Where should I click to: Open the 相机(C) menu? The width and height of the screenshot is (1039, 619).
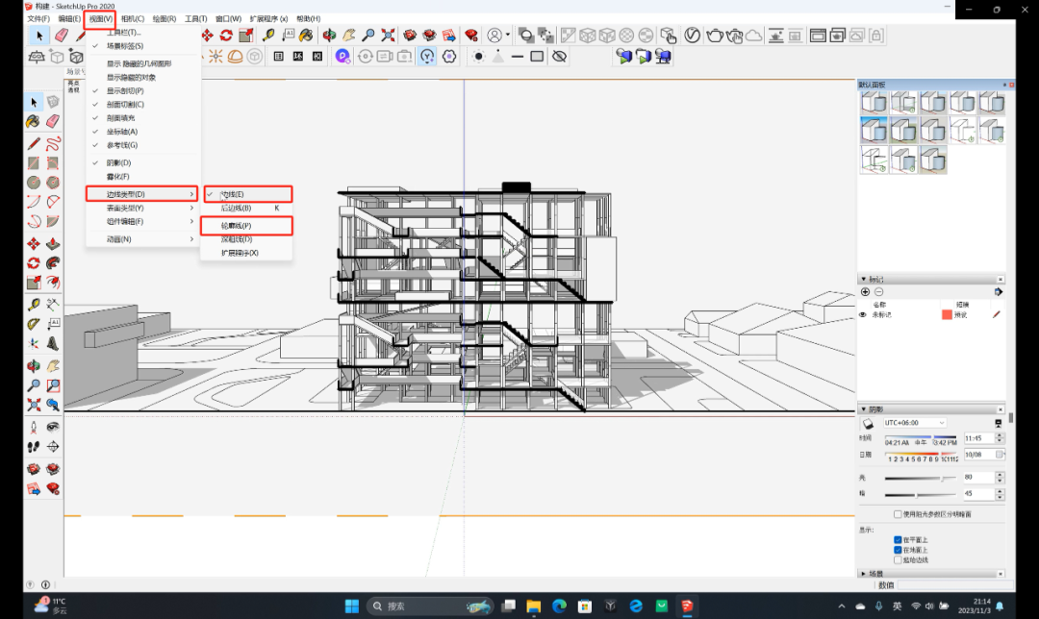(x=133, y=18)
